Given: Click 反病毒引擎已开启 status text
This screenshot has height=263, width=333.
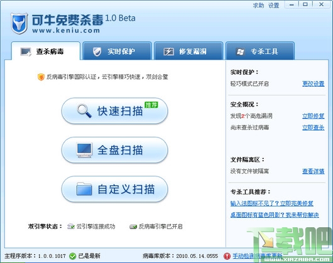Looking at the screenshot, I should 161,227.
